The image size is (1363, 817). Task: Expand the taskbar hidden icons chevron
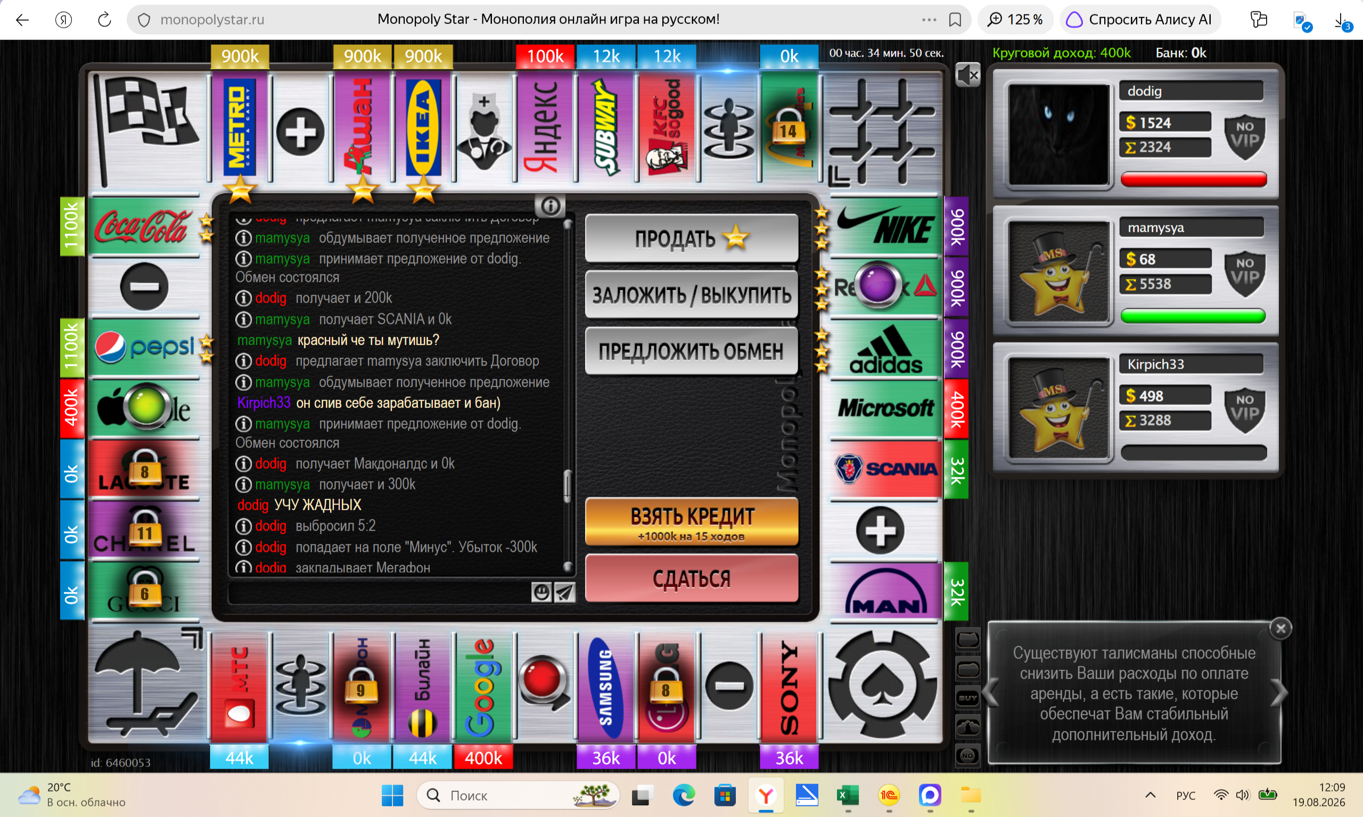[x=1150, y=795]
